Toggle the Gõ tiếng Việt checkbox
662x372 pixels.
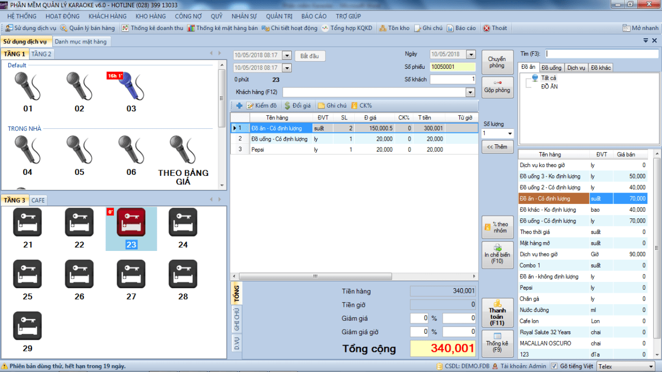coord(554,366)
